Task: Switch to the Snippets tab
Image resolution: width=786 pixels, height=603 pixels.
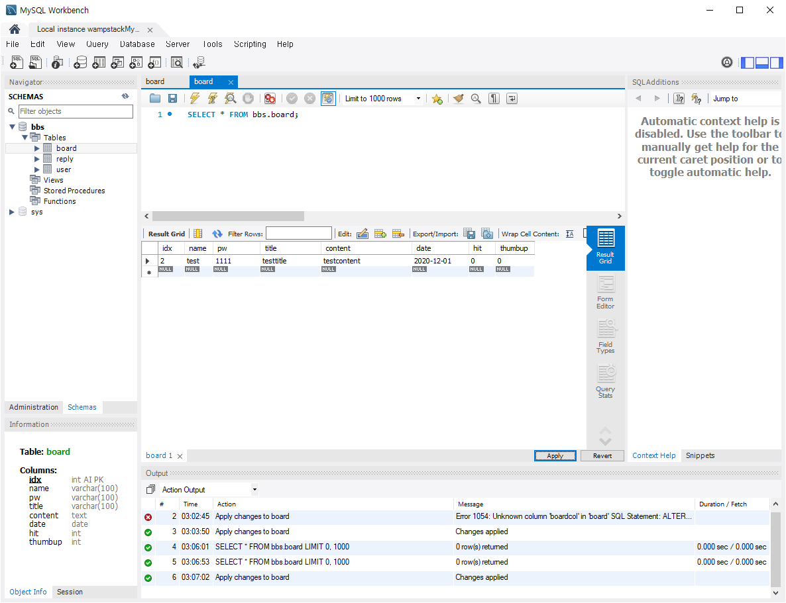Action: pos(701,455)
